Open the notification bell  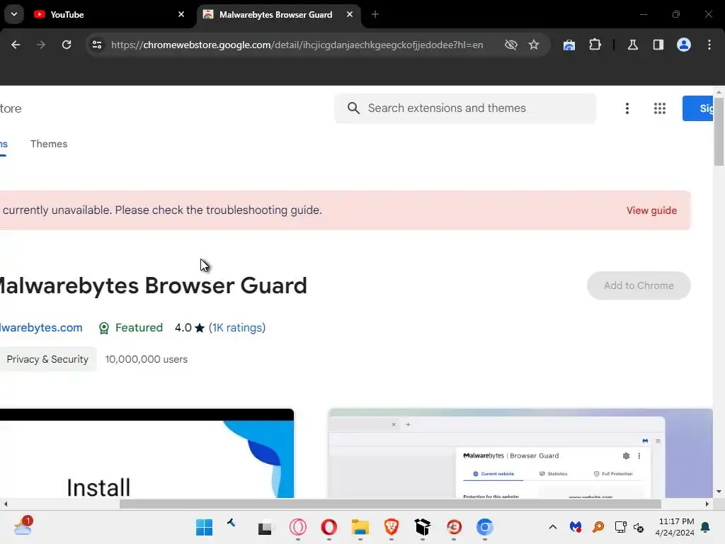tap(706, 527)
